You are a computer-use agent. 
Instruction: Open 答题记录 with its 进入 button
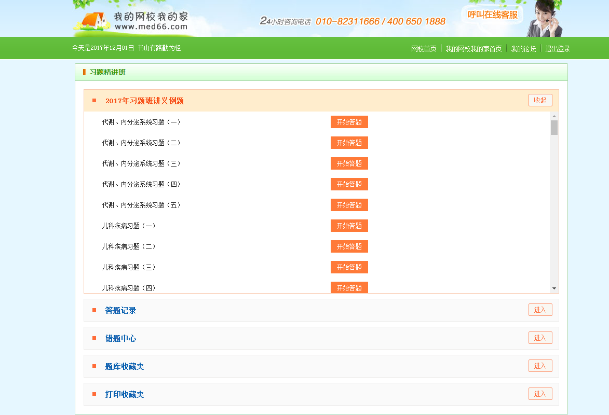(x=540, y=310)
